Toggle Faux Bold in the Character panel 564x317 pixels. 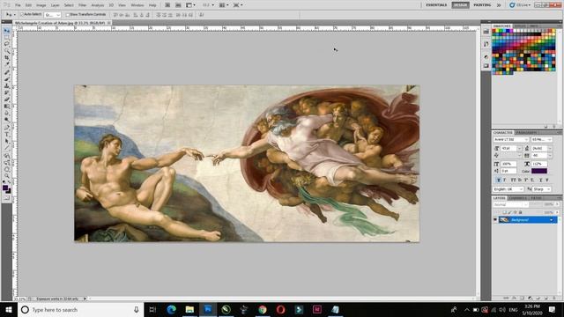(x=499, y=180)
